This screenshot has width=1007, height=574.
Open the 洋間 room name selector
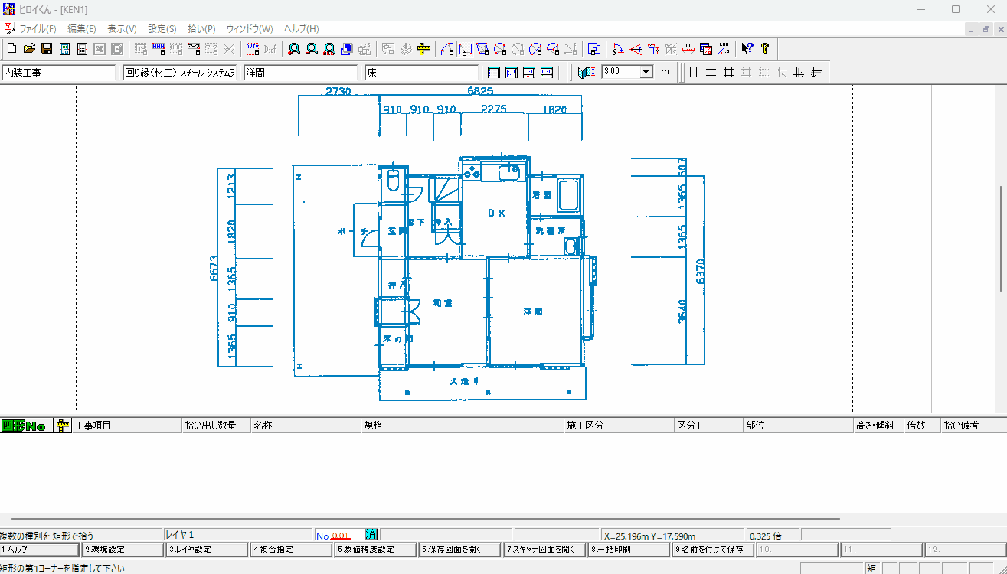[x=301, y=73]
